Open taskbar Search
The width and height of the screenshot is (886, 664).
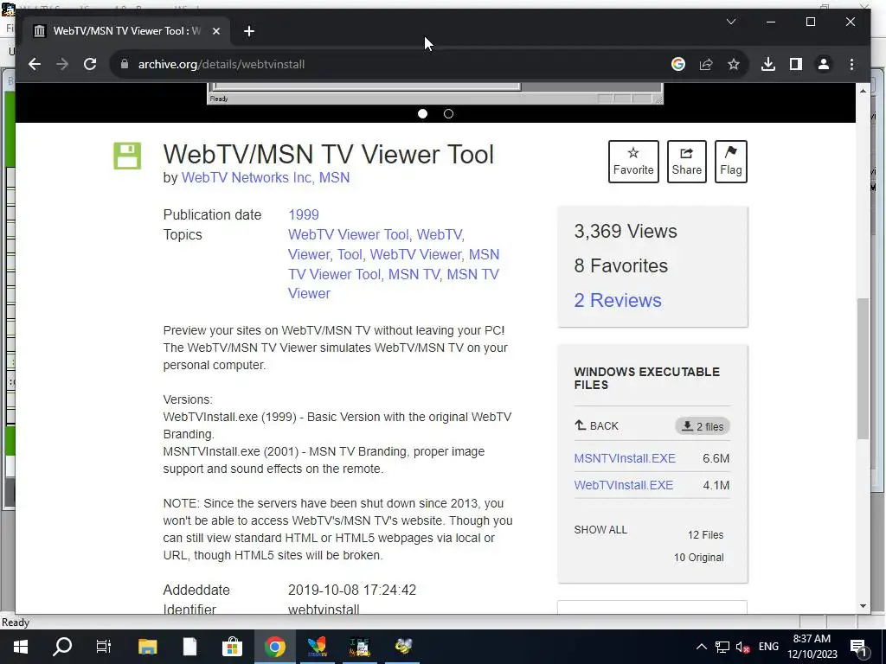coord(62,647)
